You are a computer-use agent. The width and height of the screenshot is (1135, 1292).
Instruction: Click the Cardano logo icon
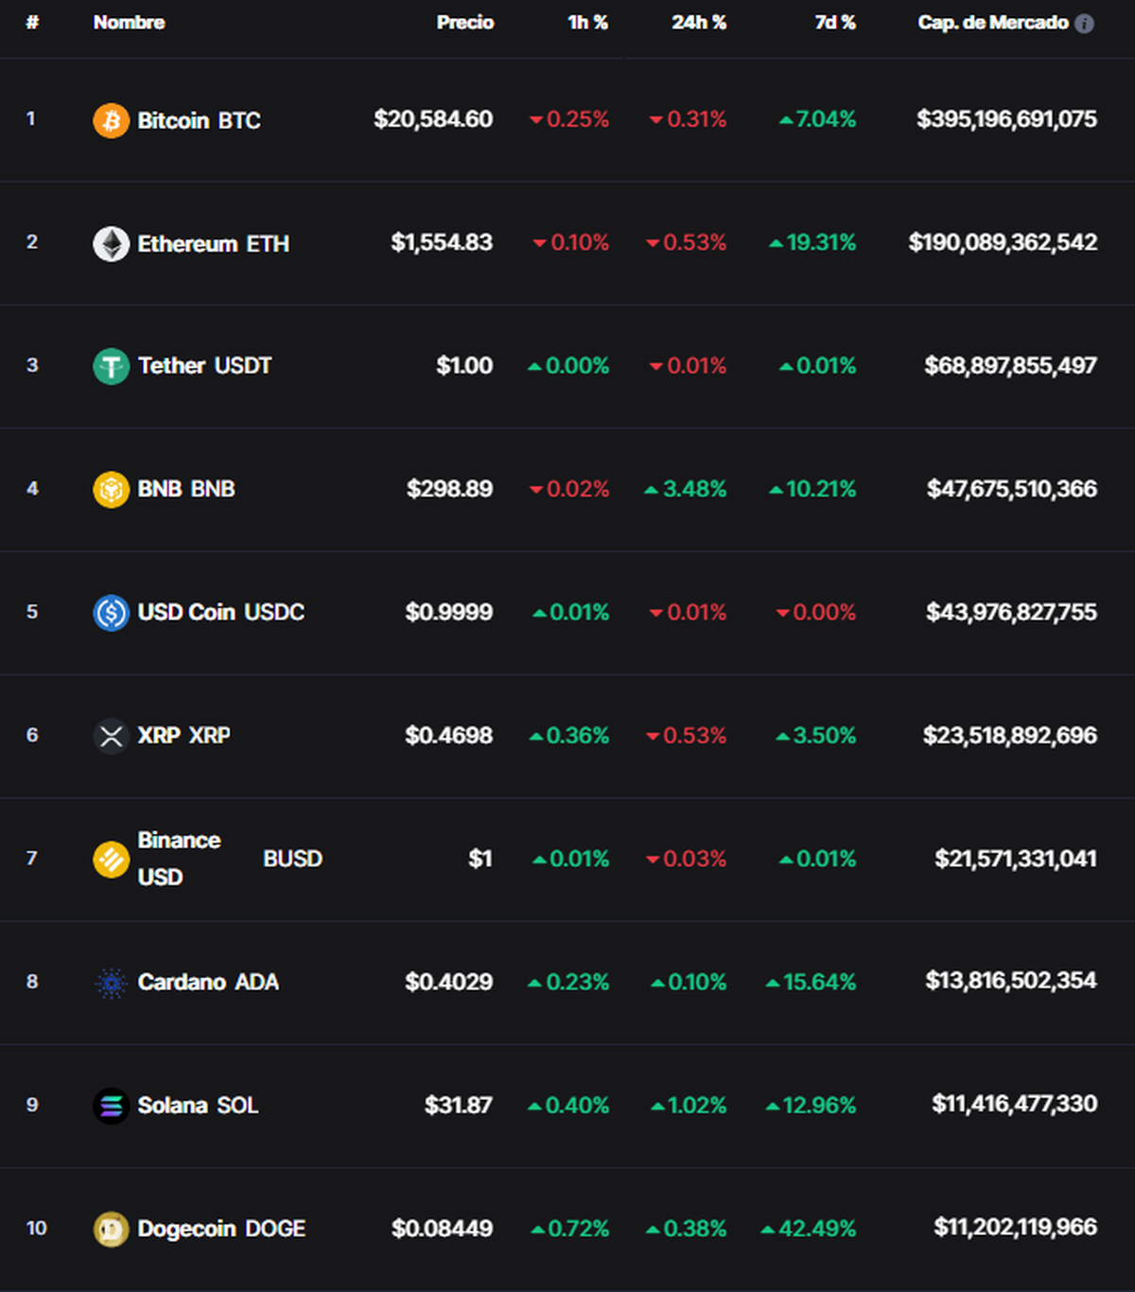pyautogui.click(x=111, y=983)
